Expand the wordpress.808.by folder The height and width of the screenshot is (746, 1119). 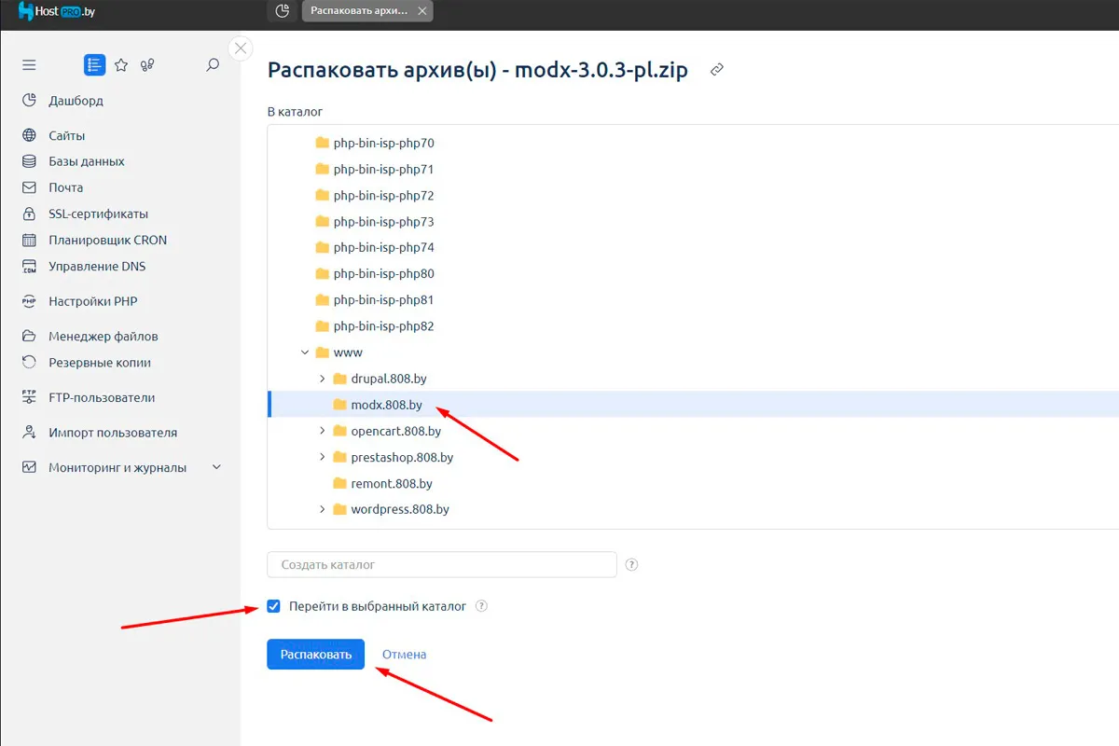pos(323,509)
